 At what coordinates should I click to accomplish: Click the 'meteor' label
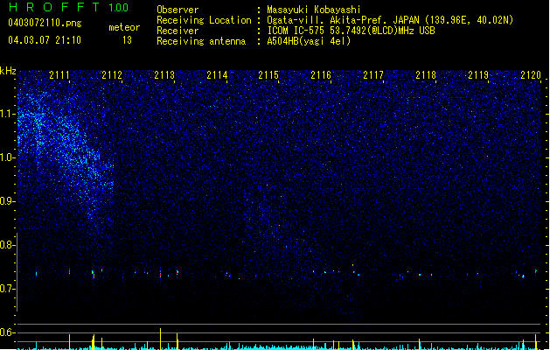[124, 27]
